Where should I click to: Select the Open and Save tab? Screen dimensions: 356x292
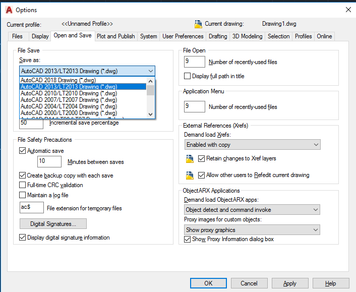pos(73,36)
